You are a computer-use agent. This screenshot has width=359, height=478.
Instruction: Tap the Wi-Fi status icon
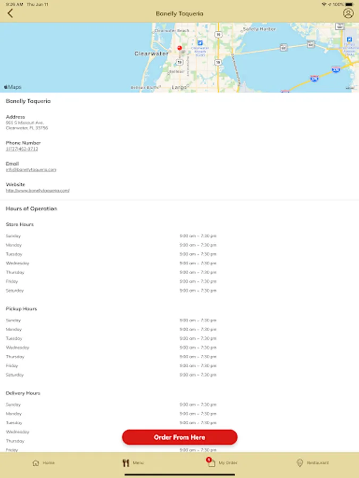[324, 4]
